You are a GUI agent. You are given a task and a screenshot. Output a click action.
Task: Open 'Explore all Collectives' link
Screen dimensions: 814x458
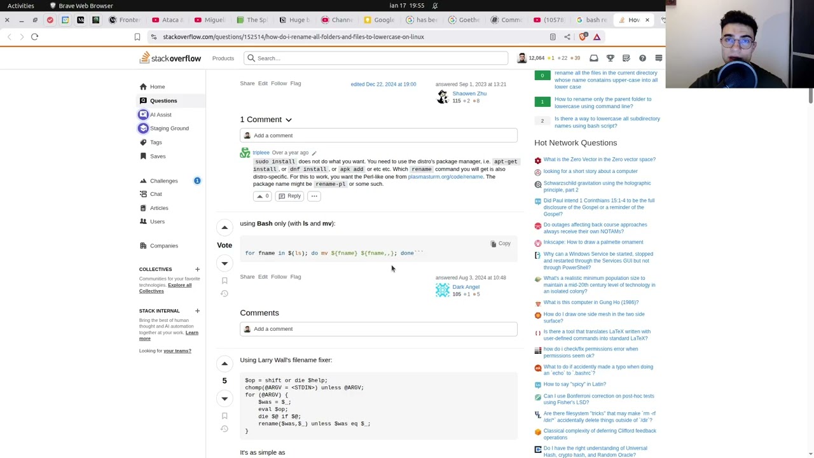click(x=165, y=288)
